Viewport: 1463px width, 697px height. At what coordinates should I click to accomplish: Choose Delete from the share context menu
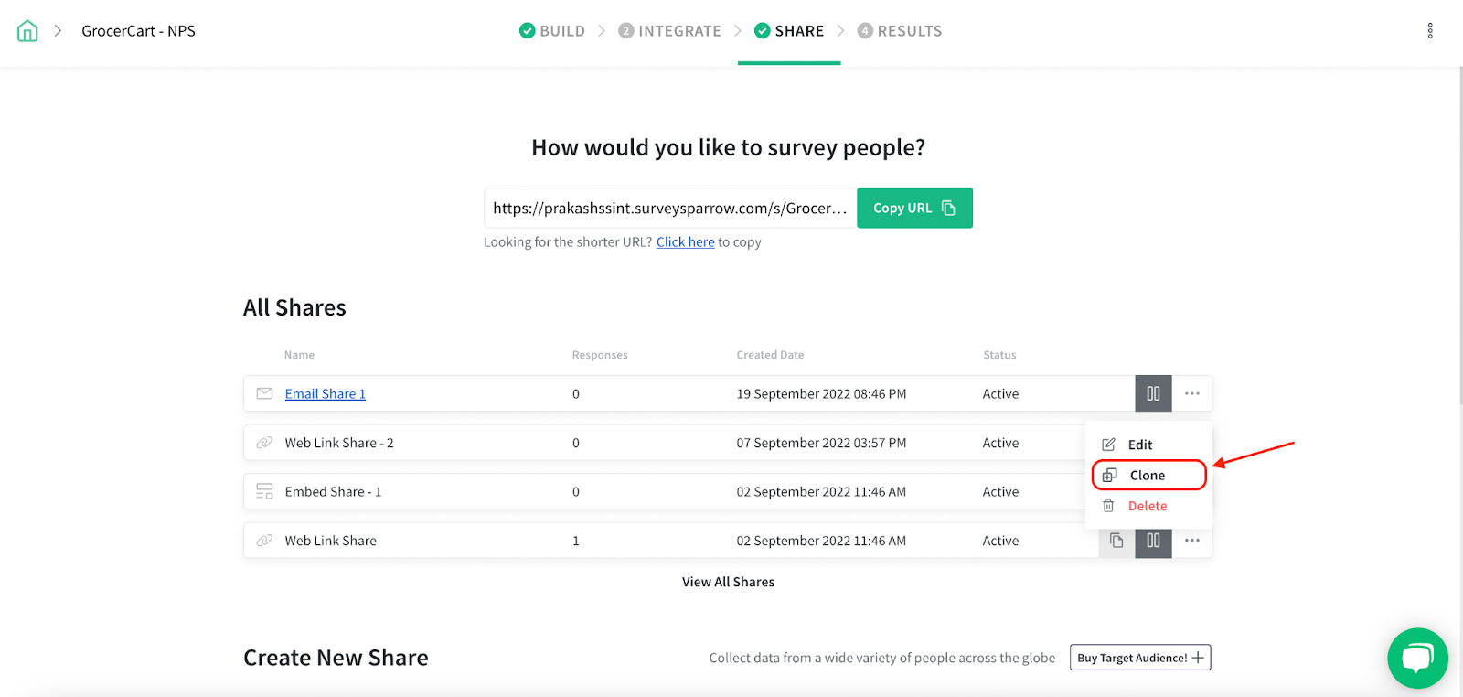[1147, 506]
